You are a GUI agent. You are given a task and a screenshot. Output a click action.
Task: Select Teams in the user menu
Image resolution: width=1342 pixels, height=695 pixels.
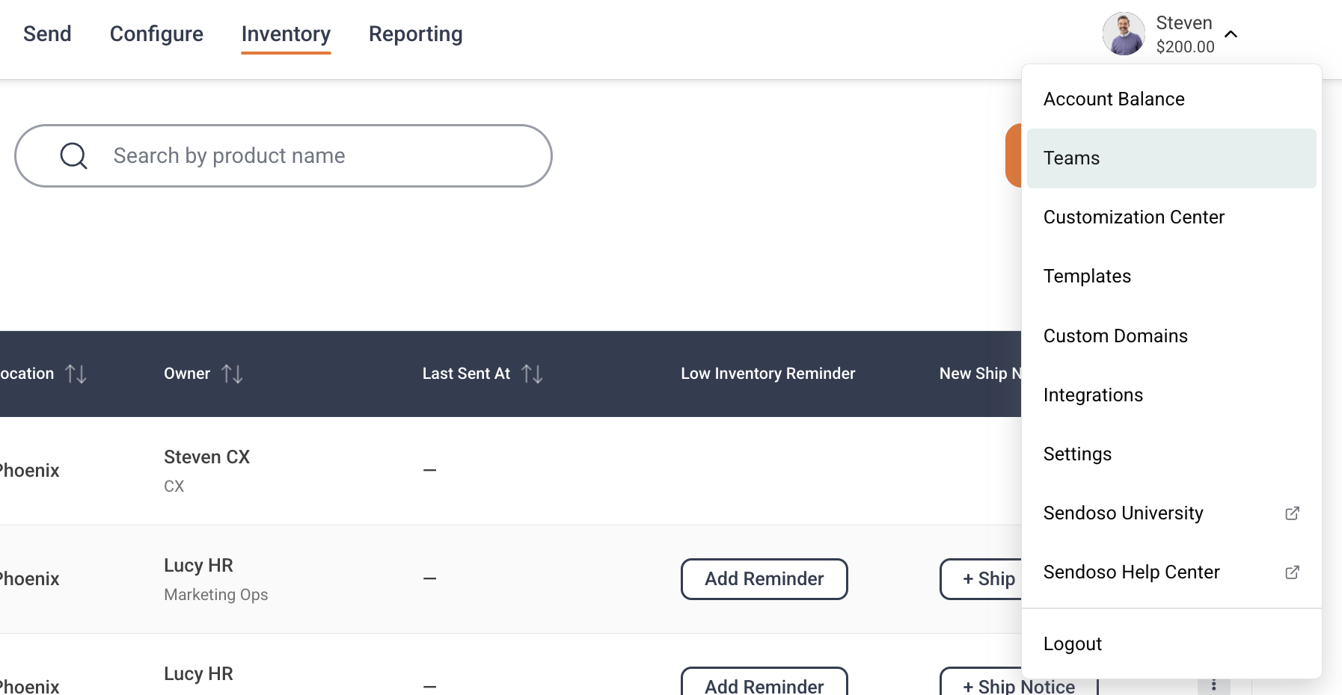pos(1171,158)
